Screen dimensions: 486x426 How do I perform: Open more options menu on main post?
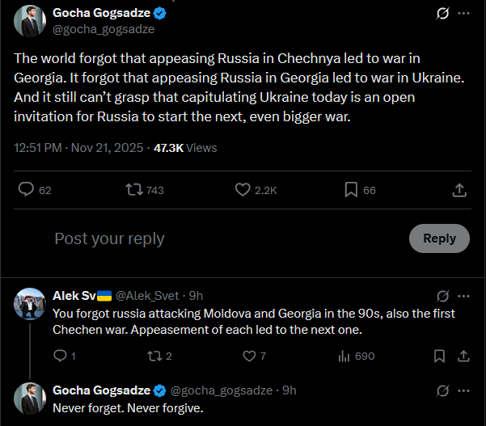tap(463, 14)
